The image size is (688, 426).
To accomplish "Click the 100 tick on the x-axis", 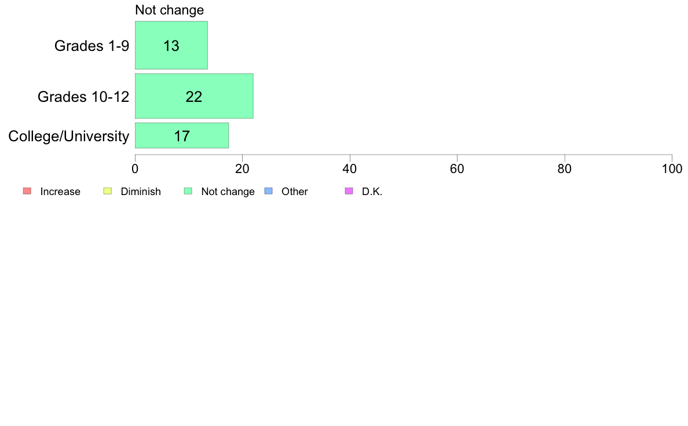I will click(672, 169).
